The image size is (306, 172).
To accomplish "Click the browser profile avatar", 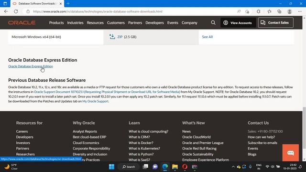I will click(x=289, y=11).
